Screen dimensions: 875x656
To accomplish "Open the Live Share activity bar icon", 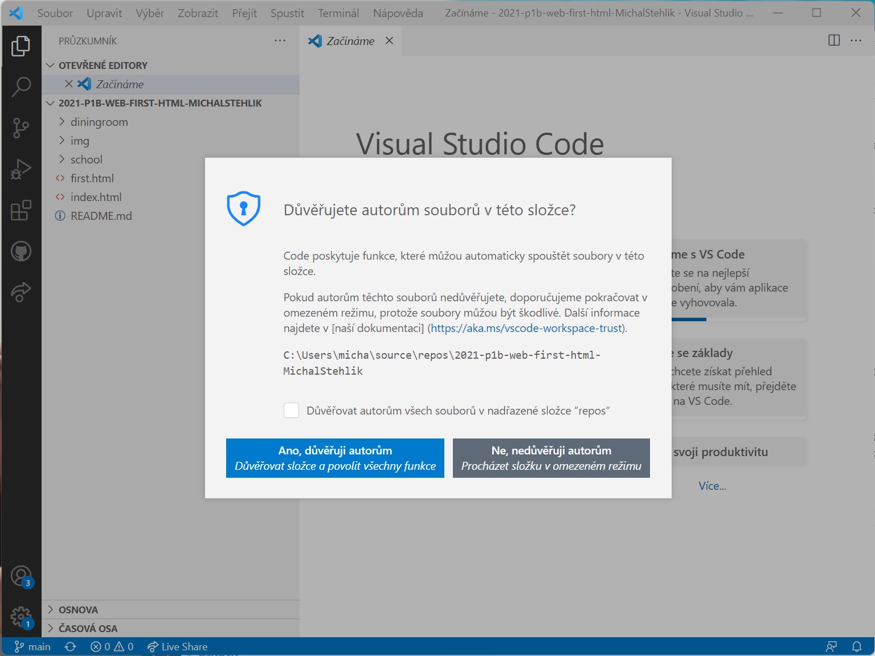I will 21,292.
